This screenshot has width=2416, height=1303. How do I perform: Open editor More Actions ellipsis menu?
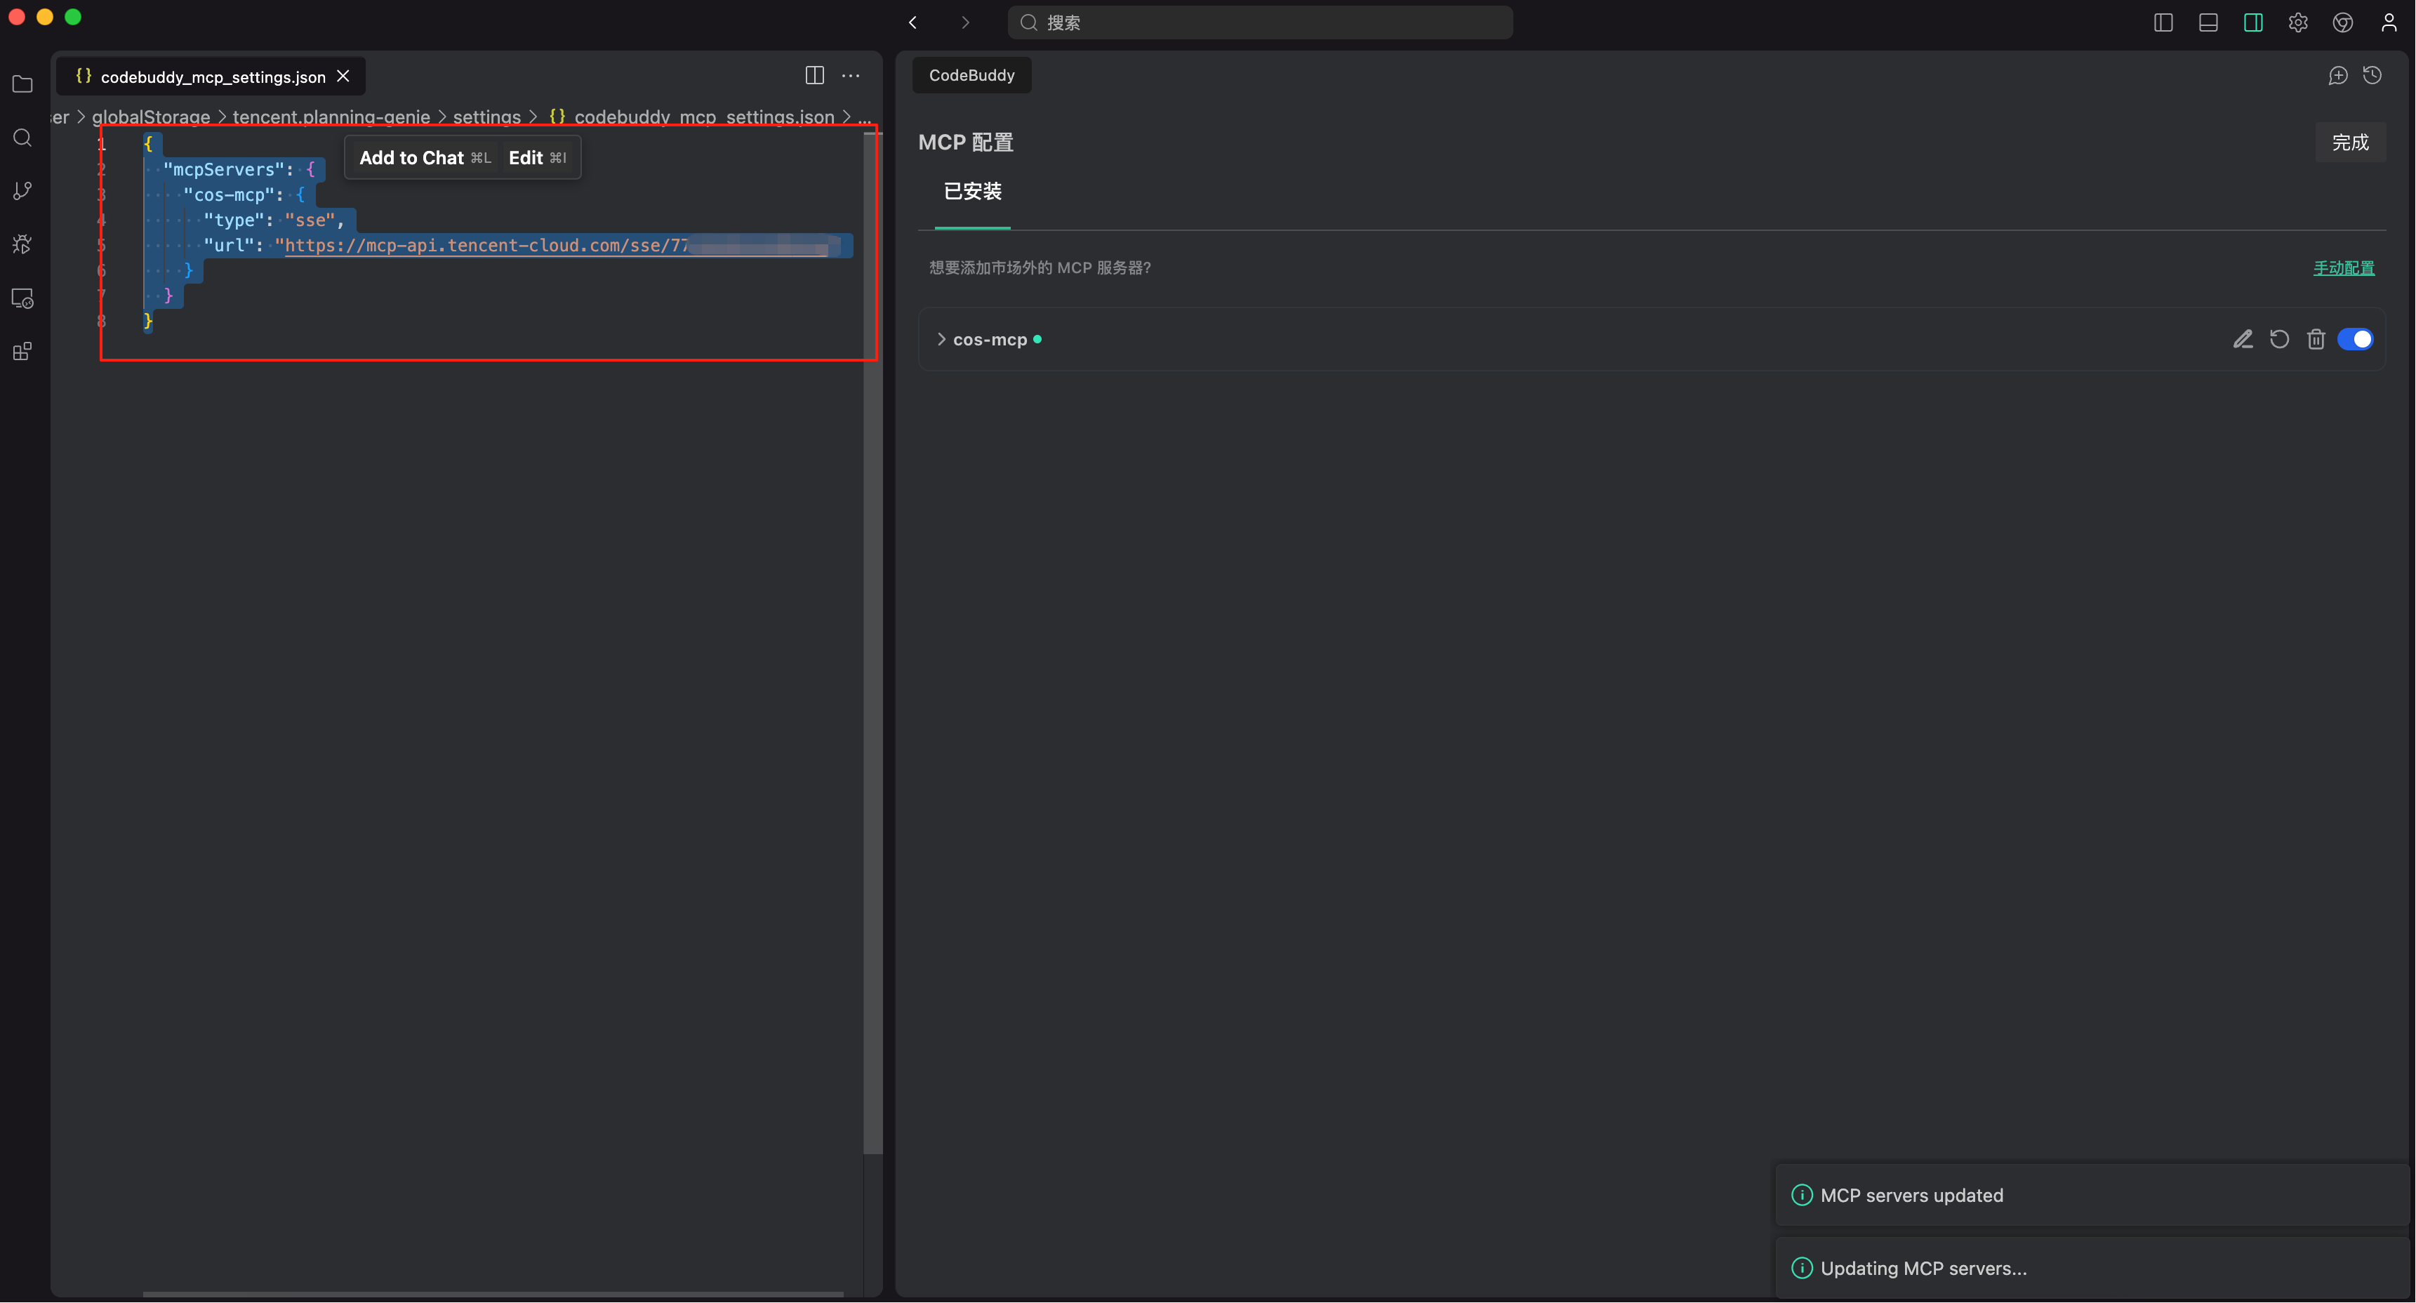click(851, 76)
